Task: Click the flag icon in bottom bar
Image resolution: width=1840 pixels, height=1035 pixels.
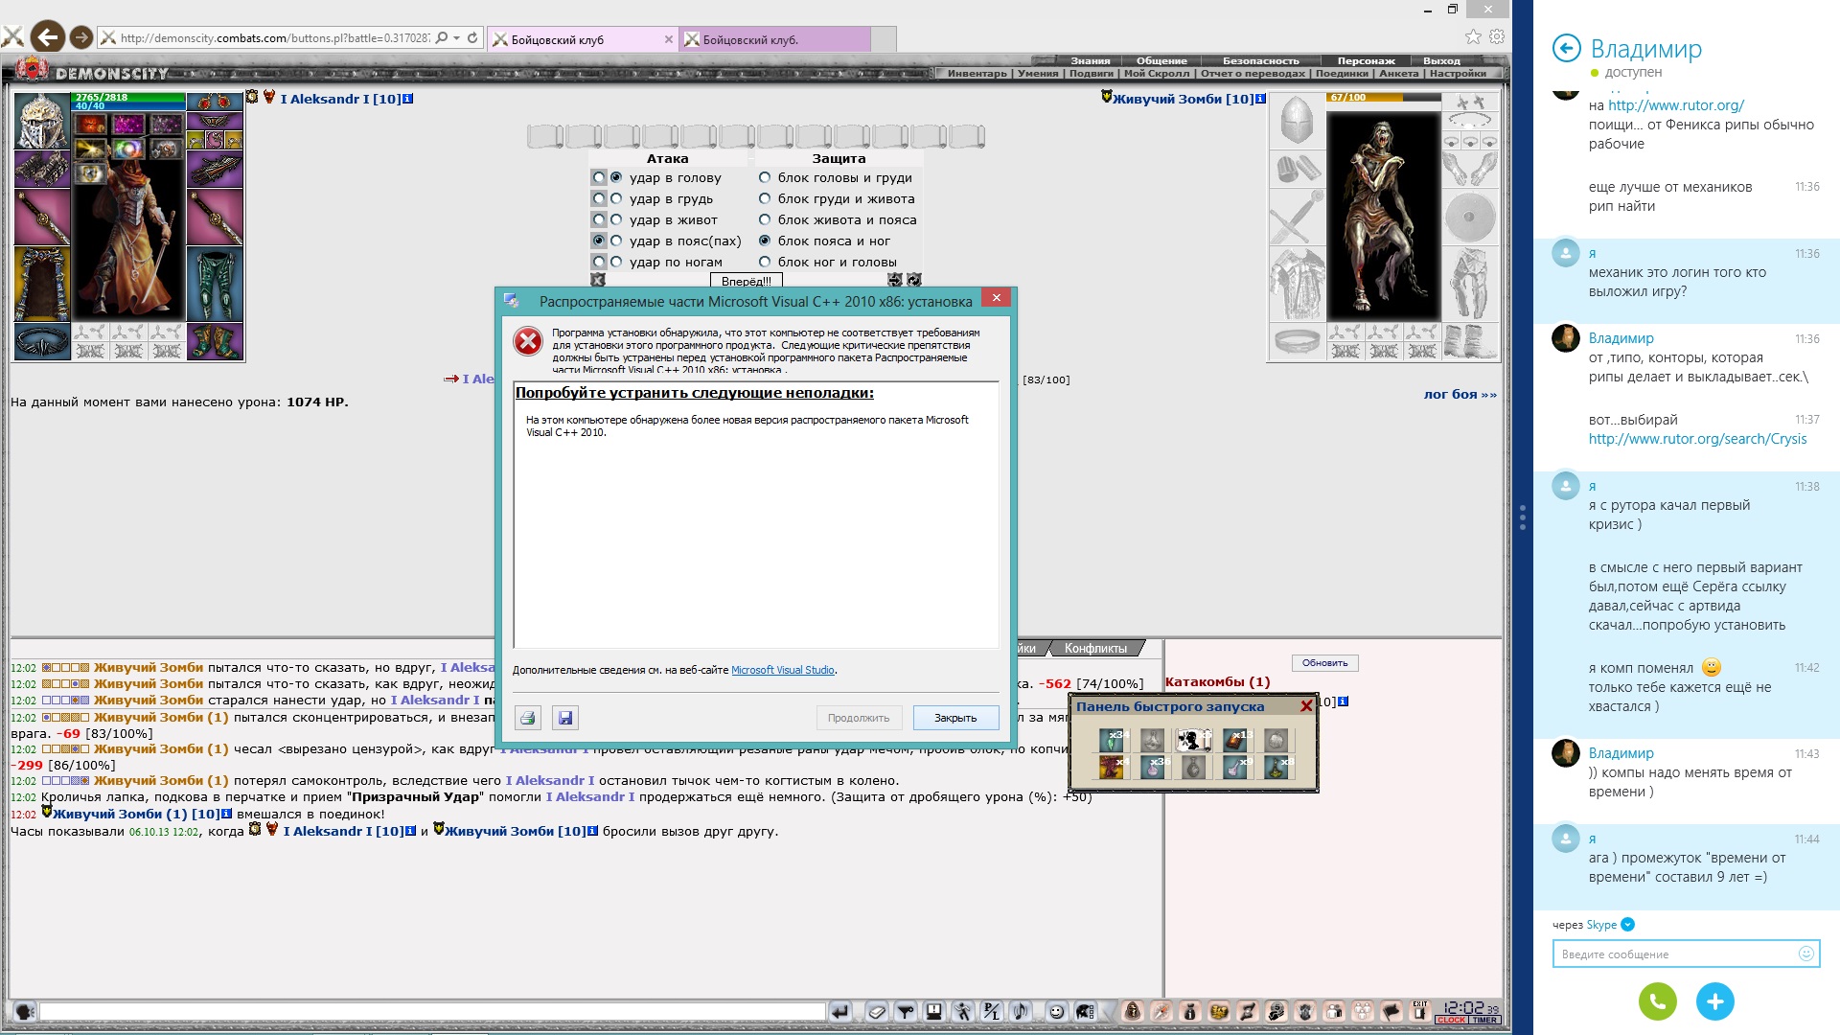Action: tap(1391, 1011)
